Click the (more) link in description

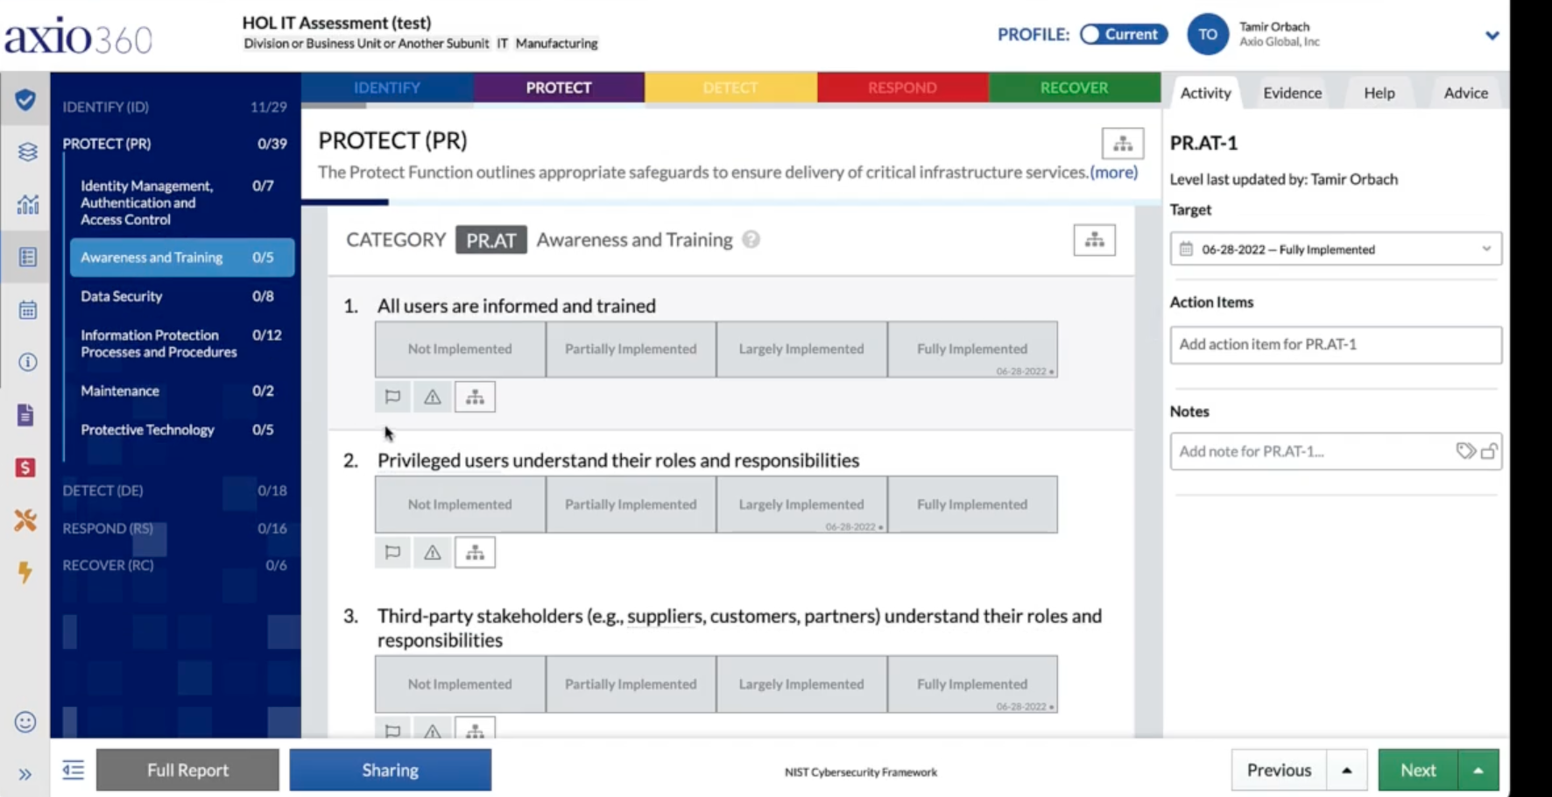pyautogui.click(x=1114, y=172)
